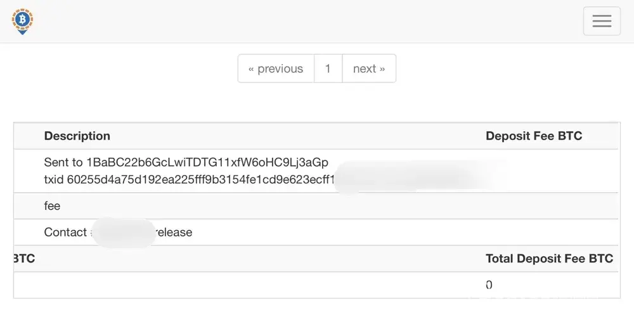Select page 1 in pagination
Screen dimensions: 634x322
(328, 68)
